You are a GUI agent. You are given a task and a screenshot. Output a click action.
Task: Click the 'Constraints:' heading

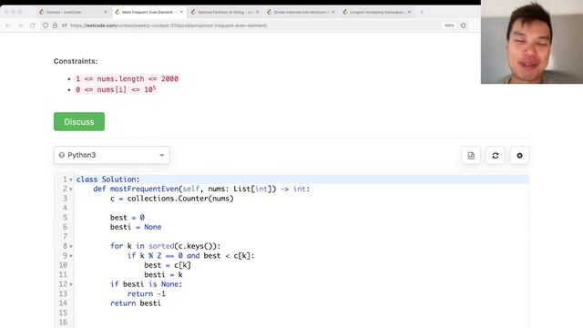coord(76,61)
